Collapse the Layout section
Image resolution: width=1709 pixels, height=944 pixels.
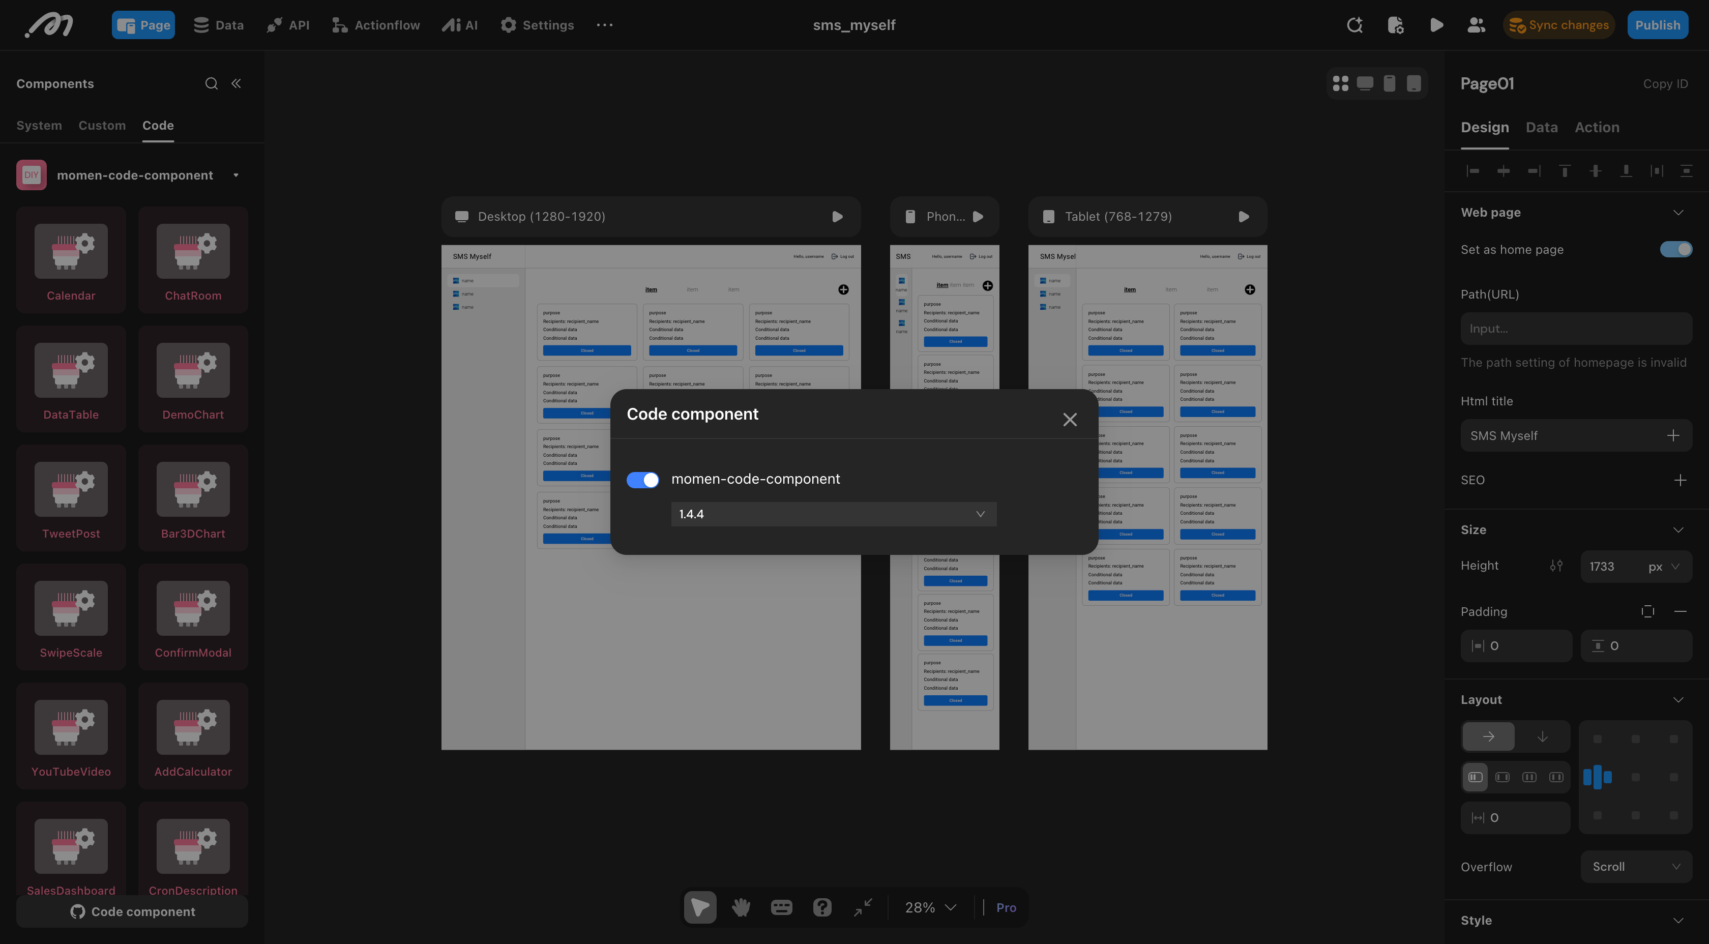1678,700
